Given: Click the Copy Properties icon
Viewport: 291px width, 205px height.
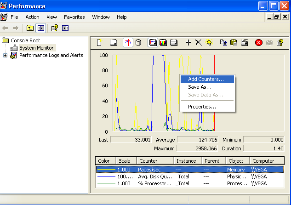Looking at the screenshot, I should tap(223, 42).
